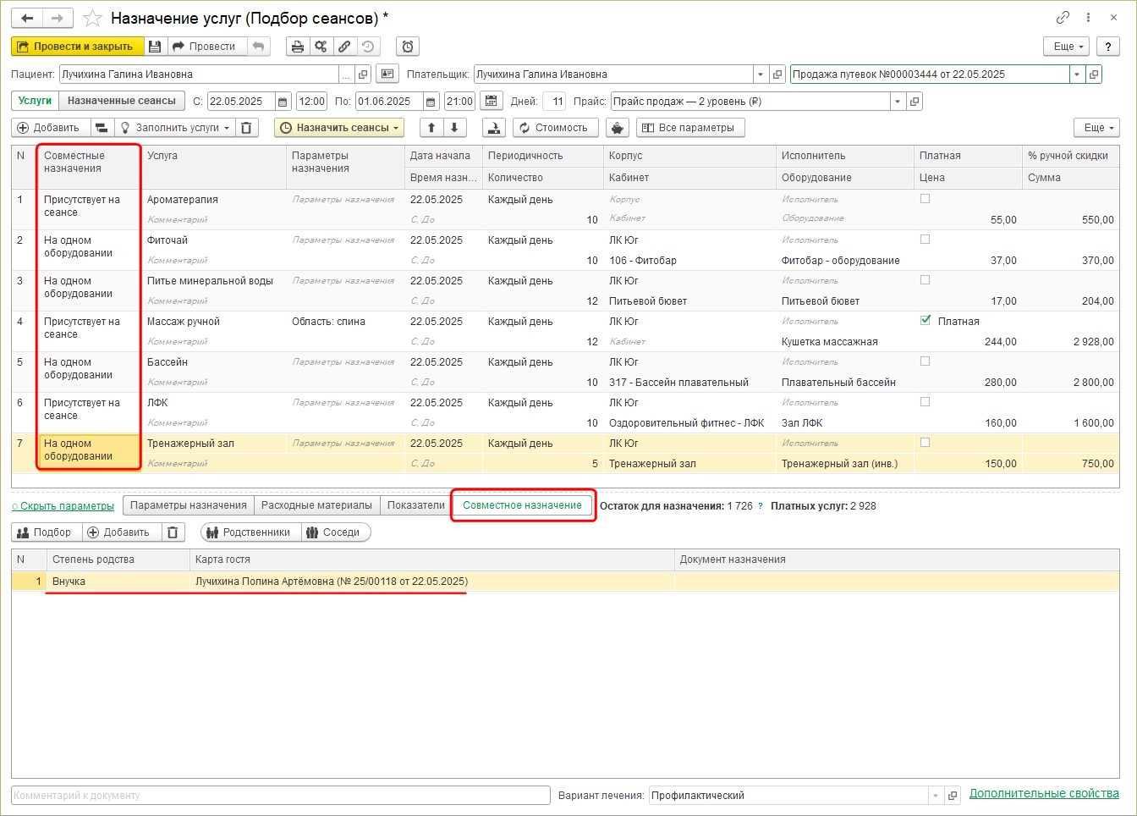
Task: Move the selected row up with arrow icon
Action: coord(431,128)
